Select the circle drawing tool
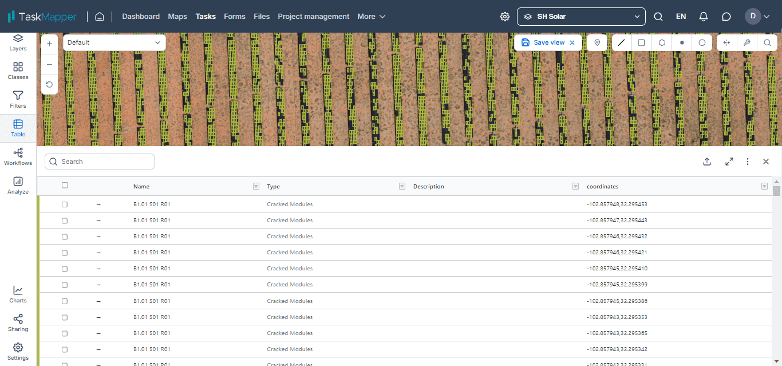 702,42
